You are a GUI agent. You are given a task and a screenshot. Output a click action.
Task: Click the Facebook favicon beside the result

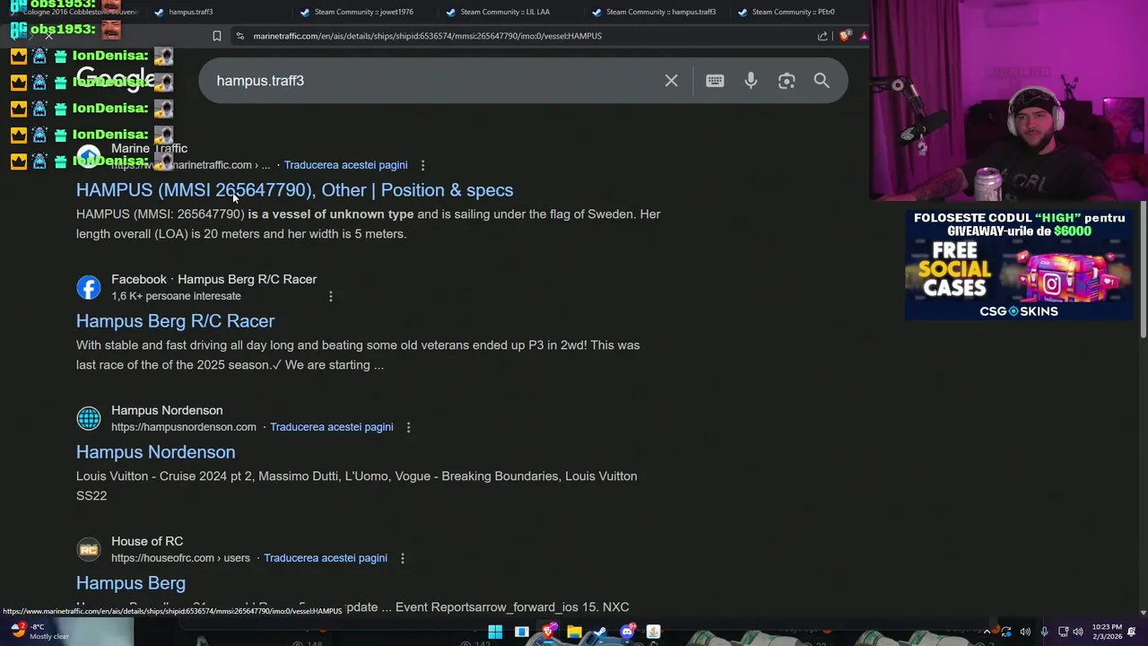click(89, 287)
